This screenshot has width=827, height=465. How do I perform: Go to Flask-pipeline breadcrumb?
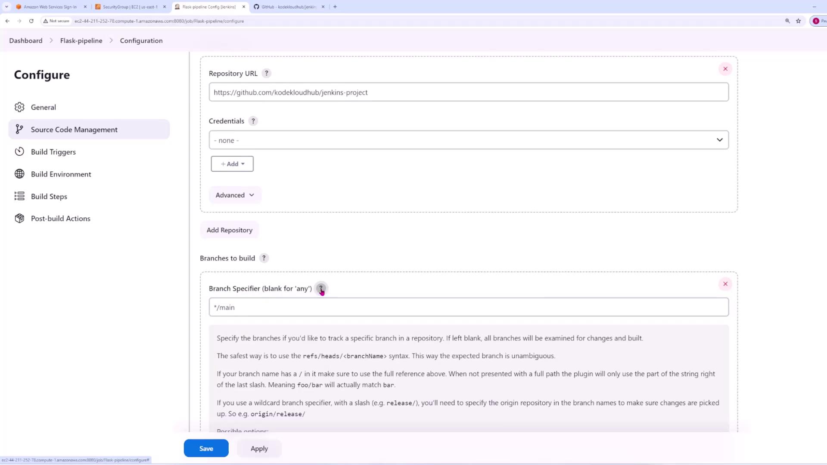81,40
